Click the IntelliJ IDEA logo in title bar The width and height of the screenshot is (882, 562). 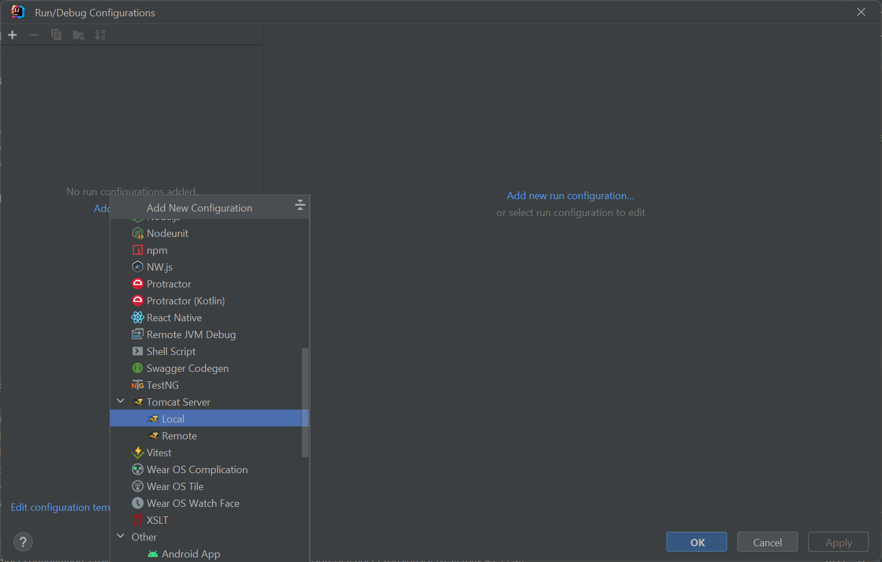(17, 12)
